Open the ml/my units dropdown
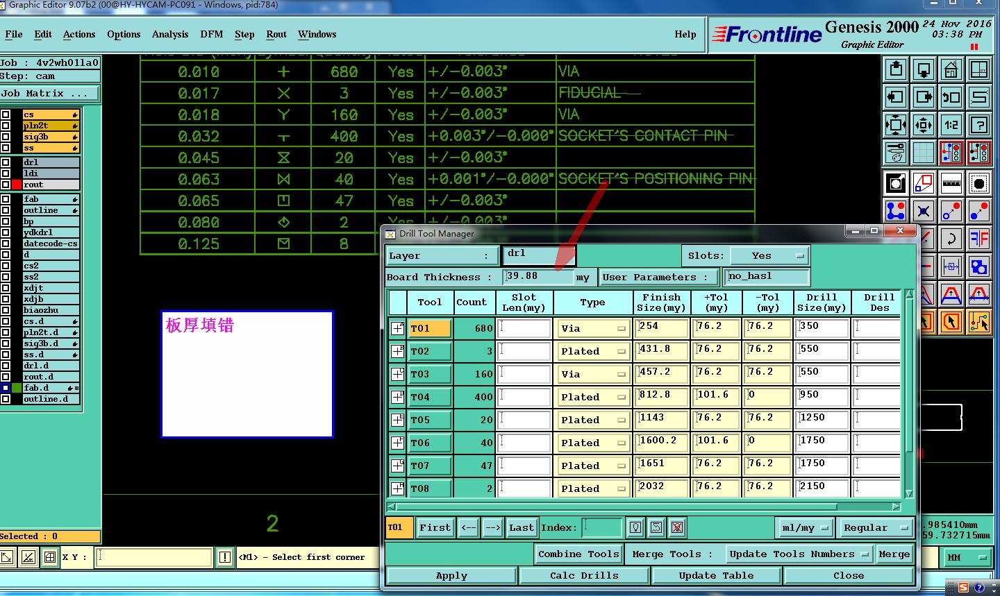Image resolution: width=1000 pixels, height=596 pixels. click(x=804, y=527)
